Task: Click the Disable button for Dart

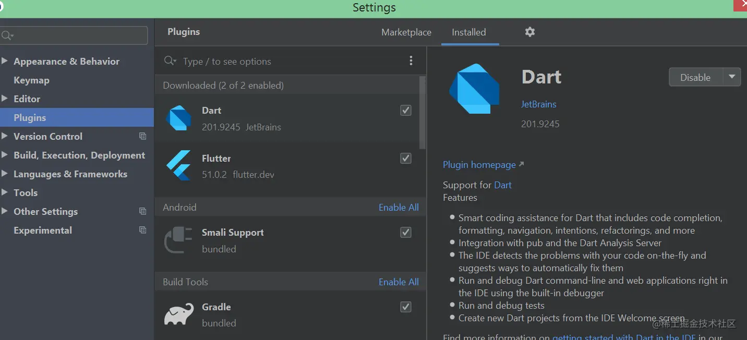Action: pyautogui.click(x=695, y=77)
